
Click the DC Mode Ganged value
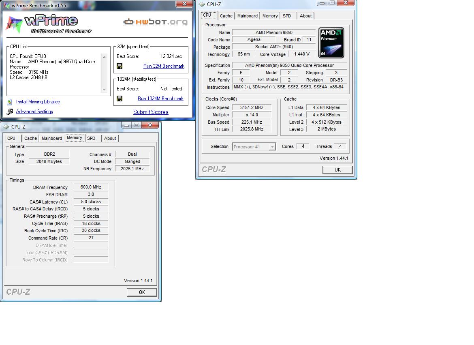pos(132,161)
